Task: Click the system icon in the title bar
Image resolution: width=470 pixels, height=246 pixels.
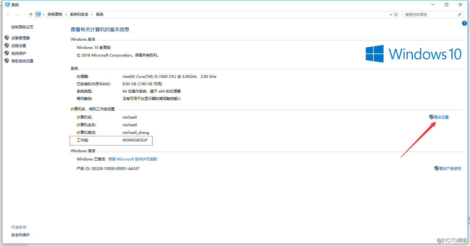Action: point(7,5)
